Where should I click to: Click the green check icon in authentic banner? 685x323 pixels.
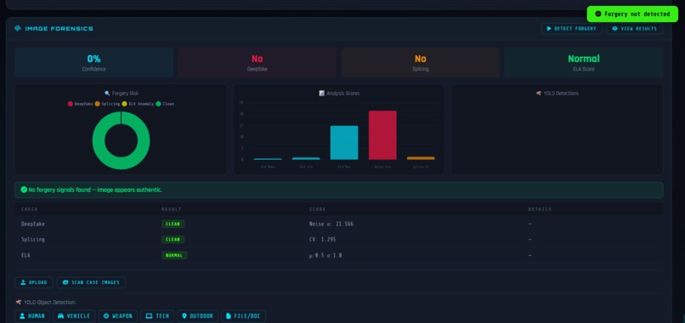(24, 190)
